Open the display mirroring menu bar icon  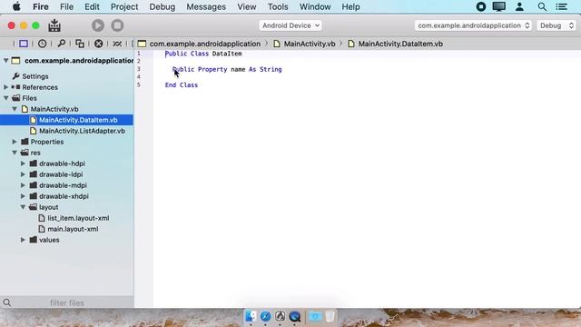499,6
